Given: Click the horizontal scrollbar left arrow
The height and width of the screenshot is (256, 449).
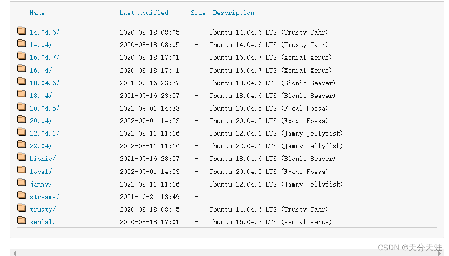Looking at the screenshot, I should tap(14, 253).
